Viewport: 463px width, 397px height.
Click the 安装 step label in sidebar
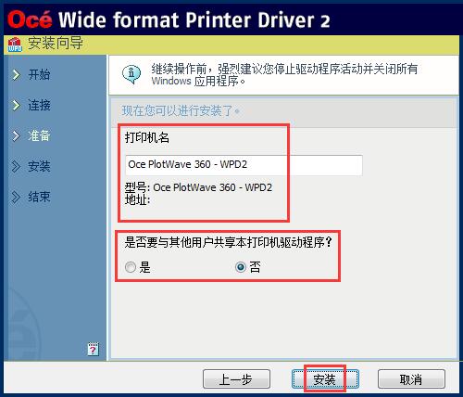(39, 166)
